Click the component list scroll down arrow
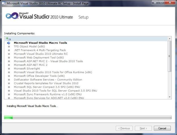177x135 pixels. tap(170, 97)
